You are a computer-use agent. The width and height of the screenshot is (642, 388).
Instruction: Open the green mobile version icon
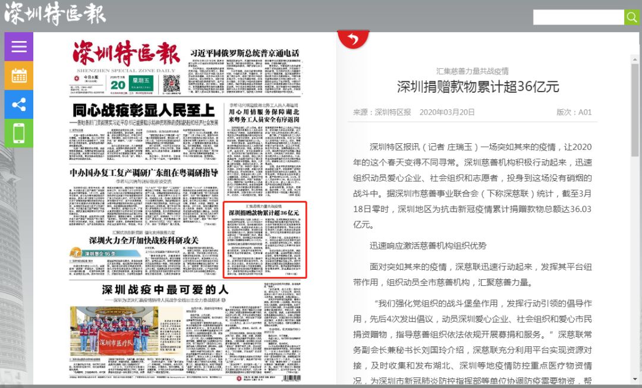tap(19, 133)
